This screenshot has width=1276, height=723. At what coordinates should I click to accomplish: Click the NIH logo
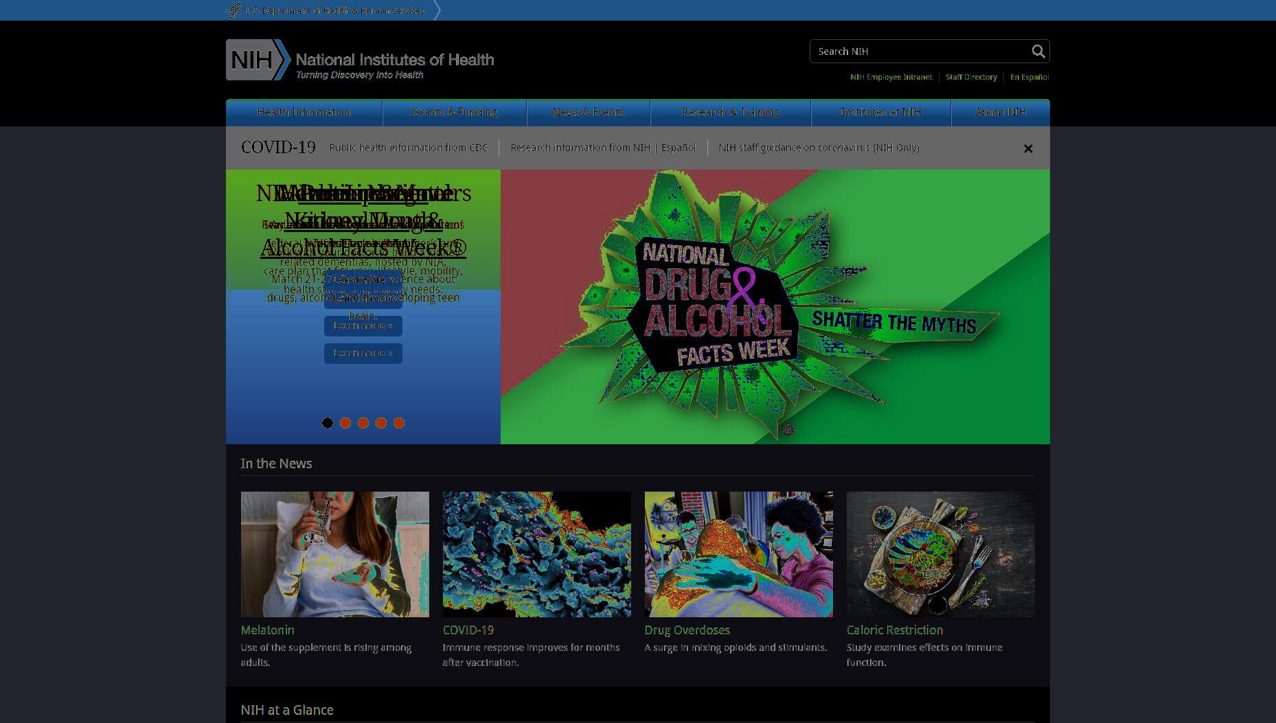click(x=258, y=60)
